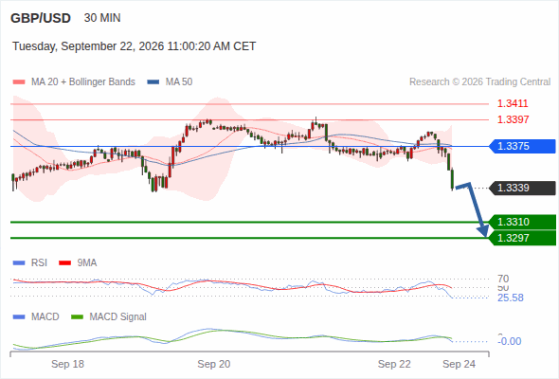Click the Trading Central research credit
559x379 pixels.
click(x=479, y=82)
